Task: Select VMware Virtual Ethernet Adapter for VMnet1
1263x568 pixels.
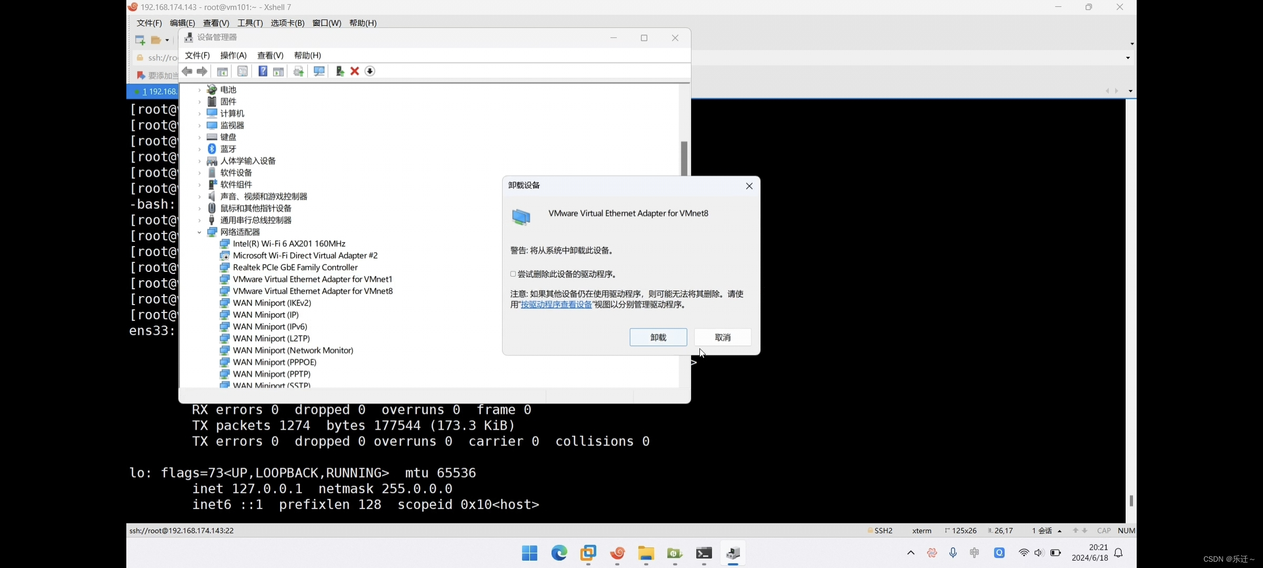Action: tap(313, 279)
